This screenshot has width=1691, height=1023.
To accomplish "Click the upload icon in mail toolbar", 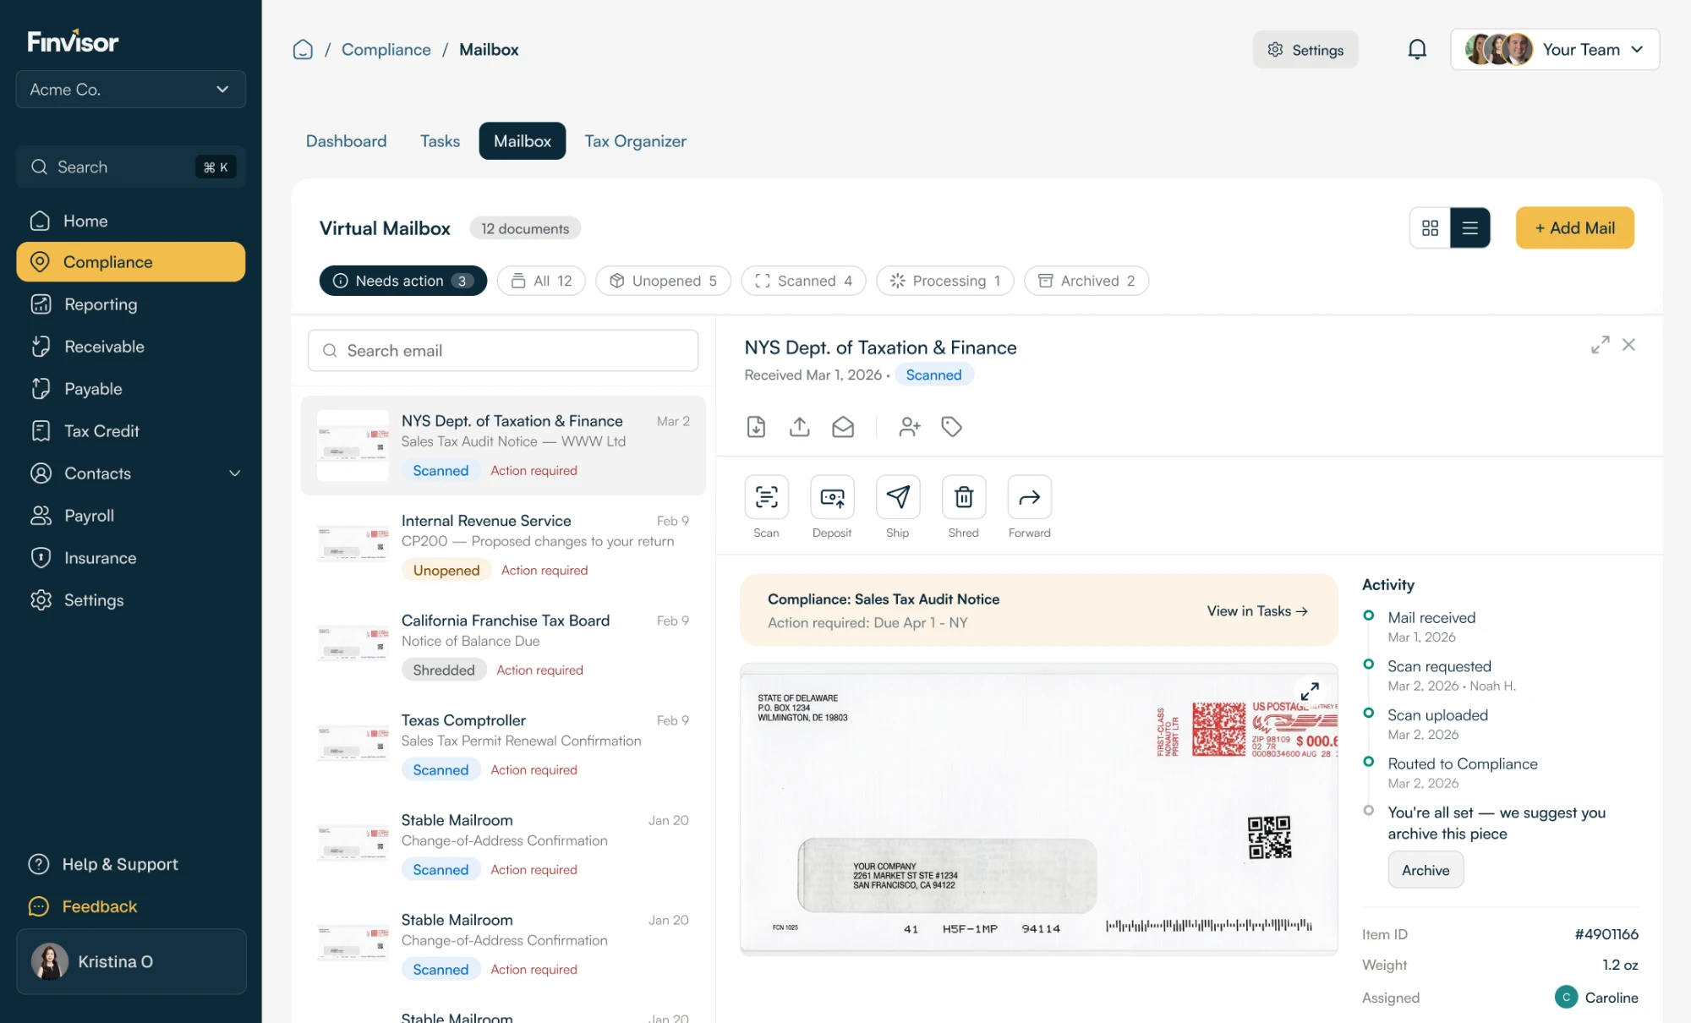I will (799, 426).
